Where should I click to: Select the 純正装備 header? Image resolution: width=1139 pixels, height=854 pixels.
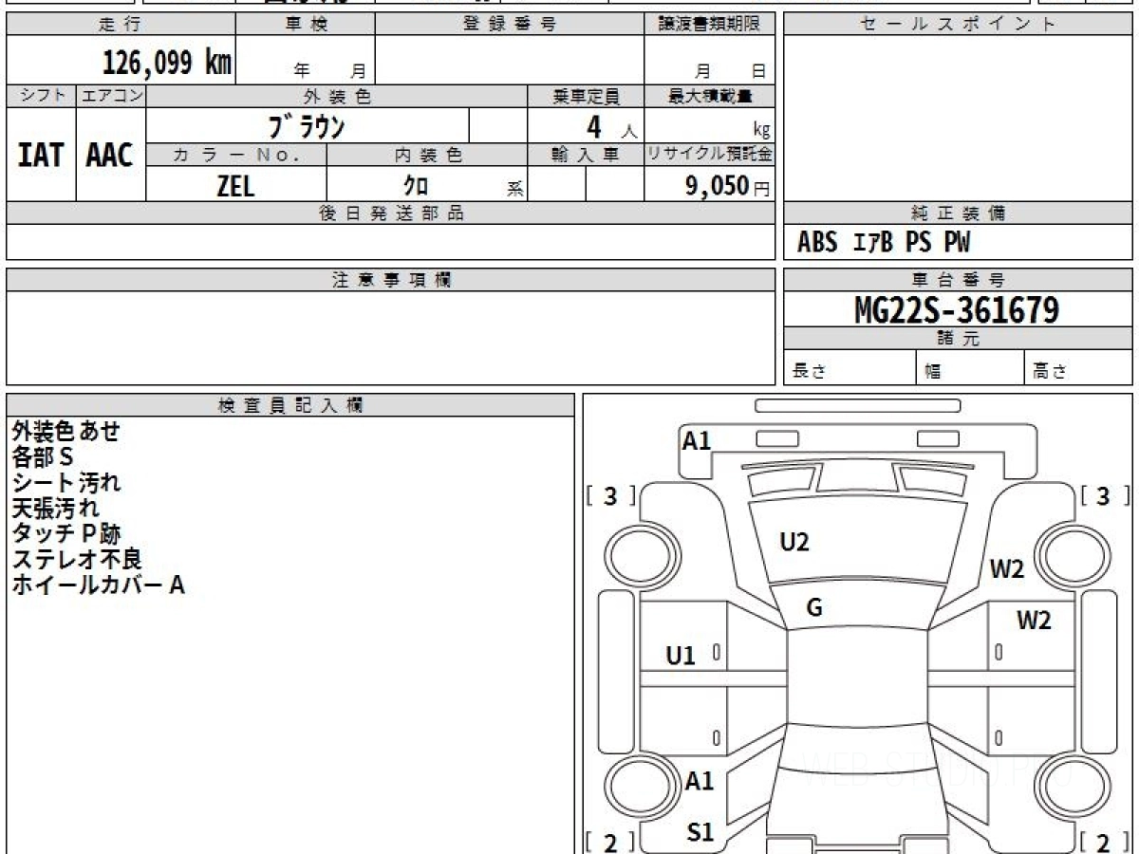pyautogui.click(x=958, y=213)
